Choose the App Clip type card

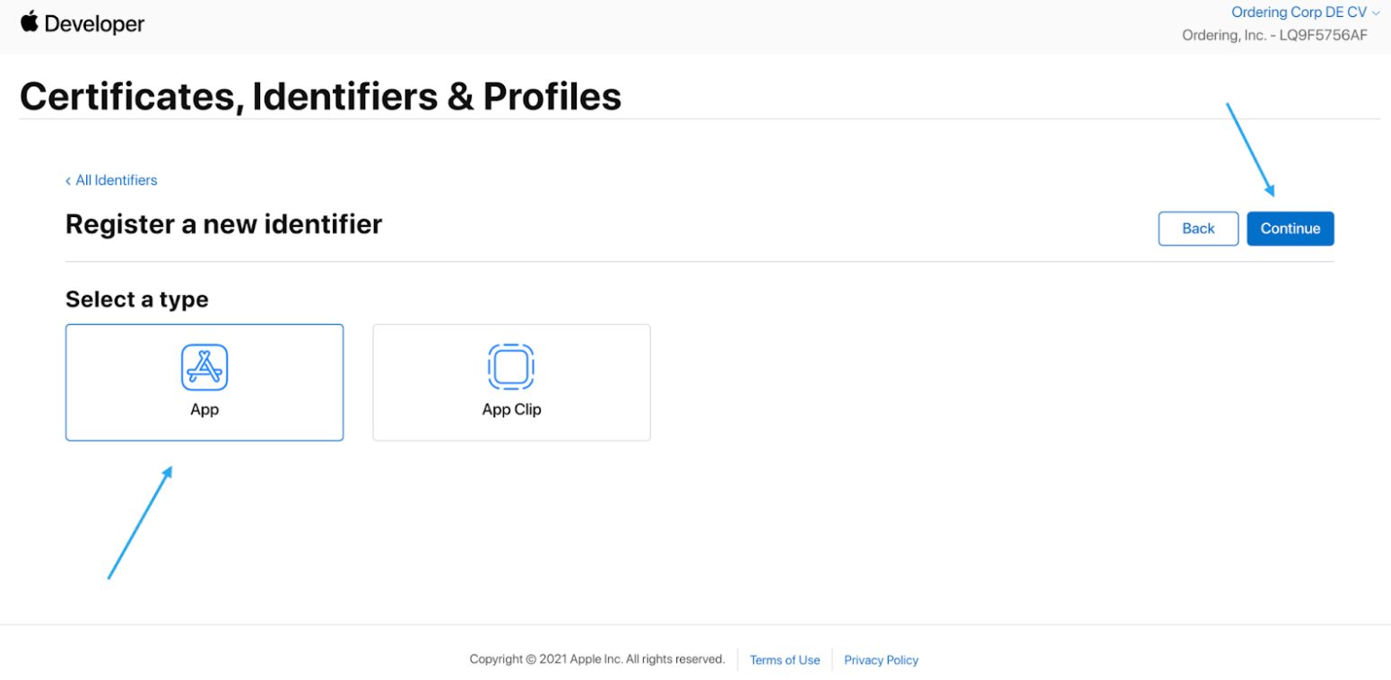point(511,382)
